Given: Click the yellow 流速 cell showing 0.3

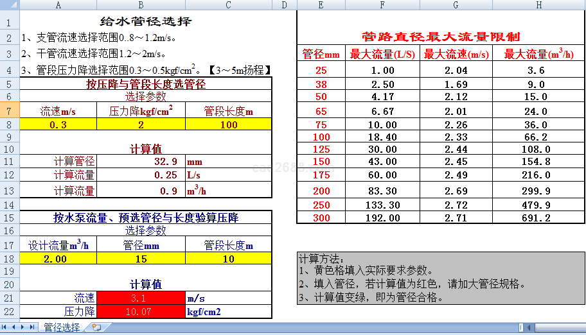Looking at the screenshot, I should [58, 125].
